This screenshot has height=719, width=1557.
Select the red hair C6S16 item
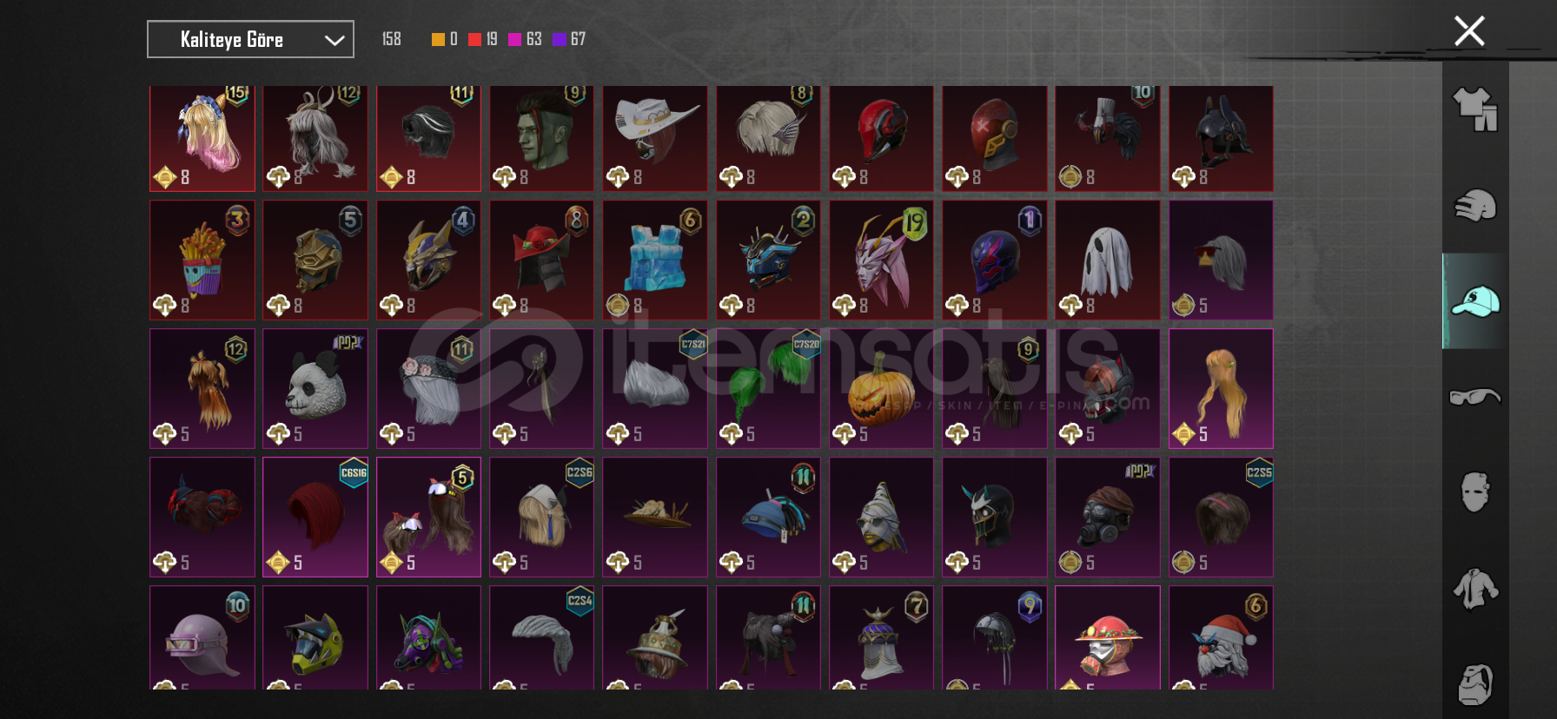[x=315, y=517]
